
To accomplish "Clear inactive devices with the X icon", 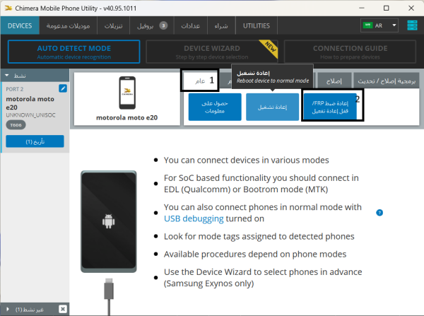I will pyautogui.click(x=63, y=309).
